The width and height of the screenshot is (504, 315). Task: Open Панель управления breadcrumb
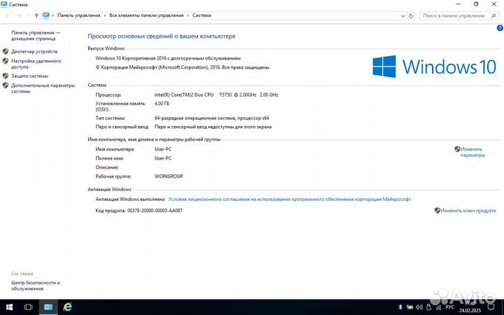(x=78, y=15)
